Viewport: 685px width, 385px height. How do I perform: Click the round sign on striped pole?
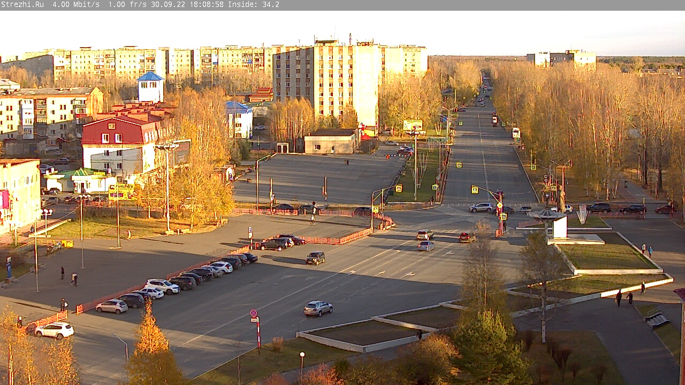254,314
